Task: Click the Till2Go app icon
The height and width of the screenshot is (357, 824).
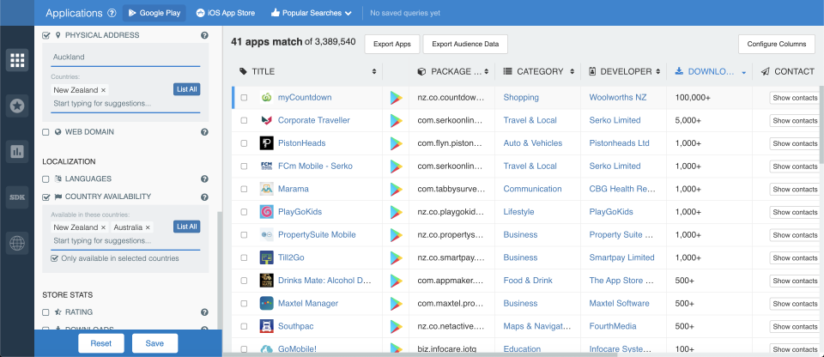Action: tap(266, 257)
